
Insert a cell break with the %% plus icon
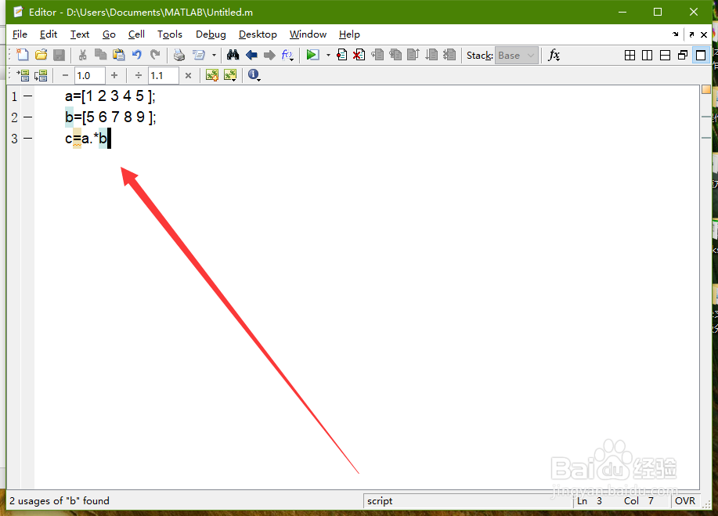[x=211, y=75]
